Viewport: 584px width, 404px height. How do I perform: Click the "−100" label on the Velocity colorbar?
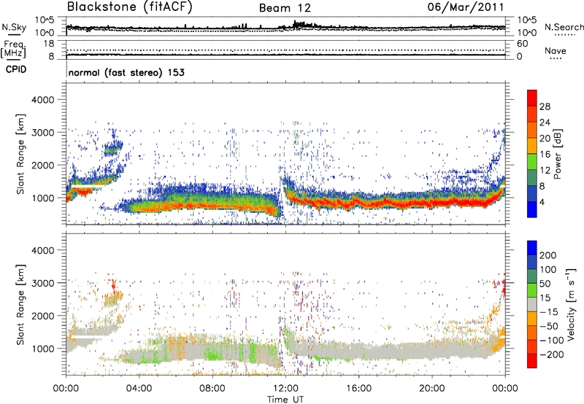551,341
